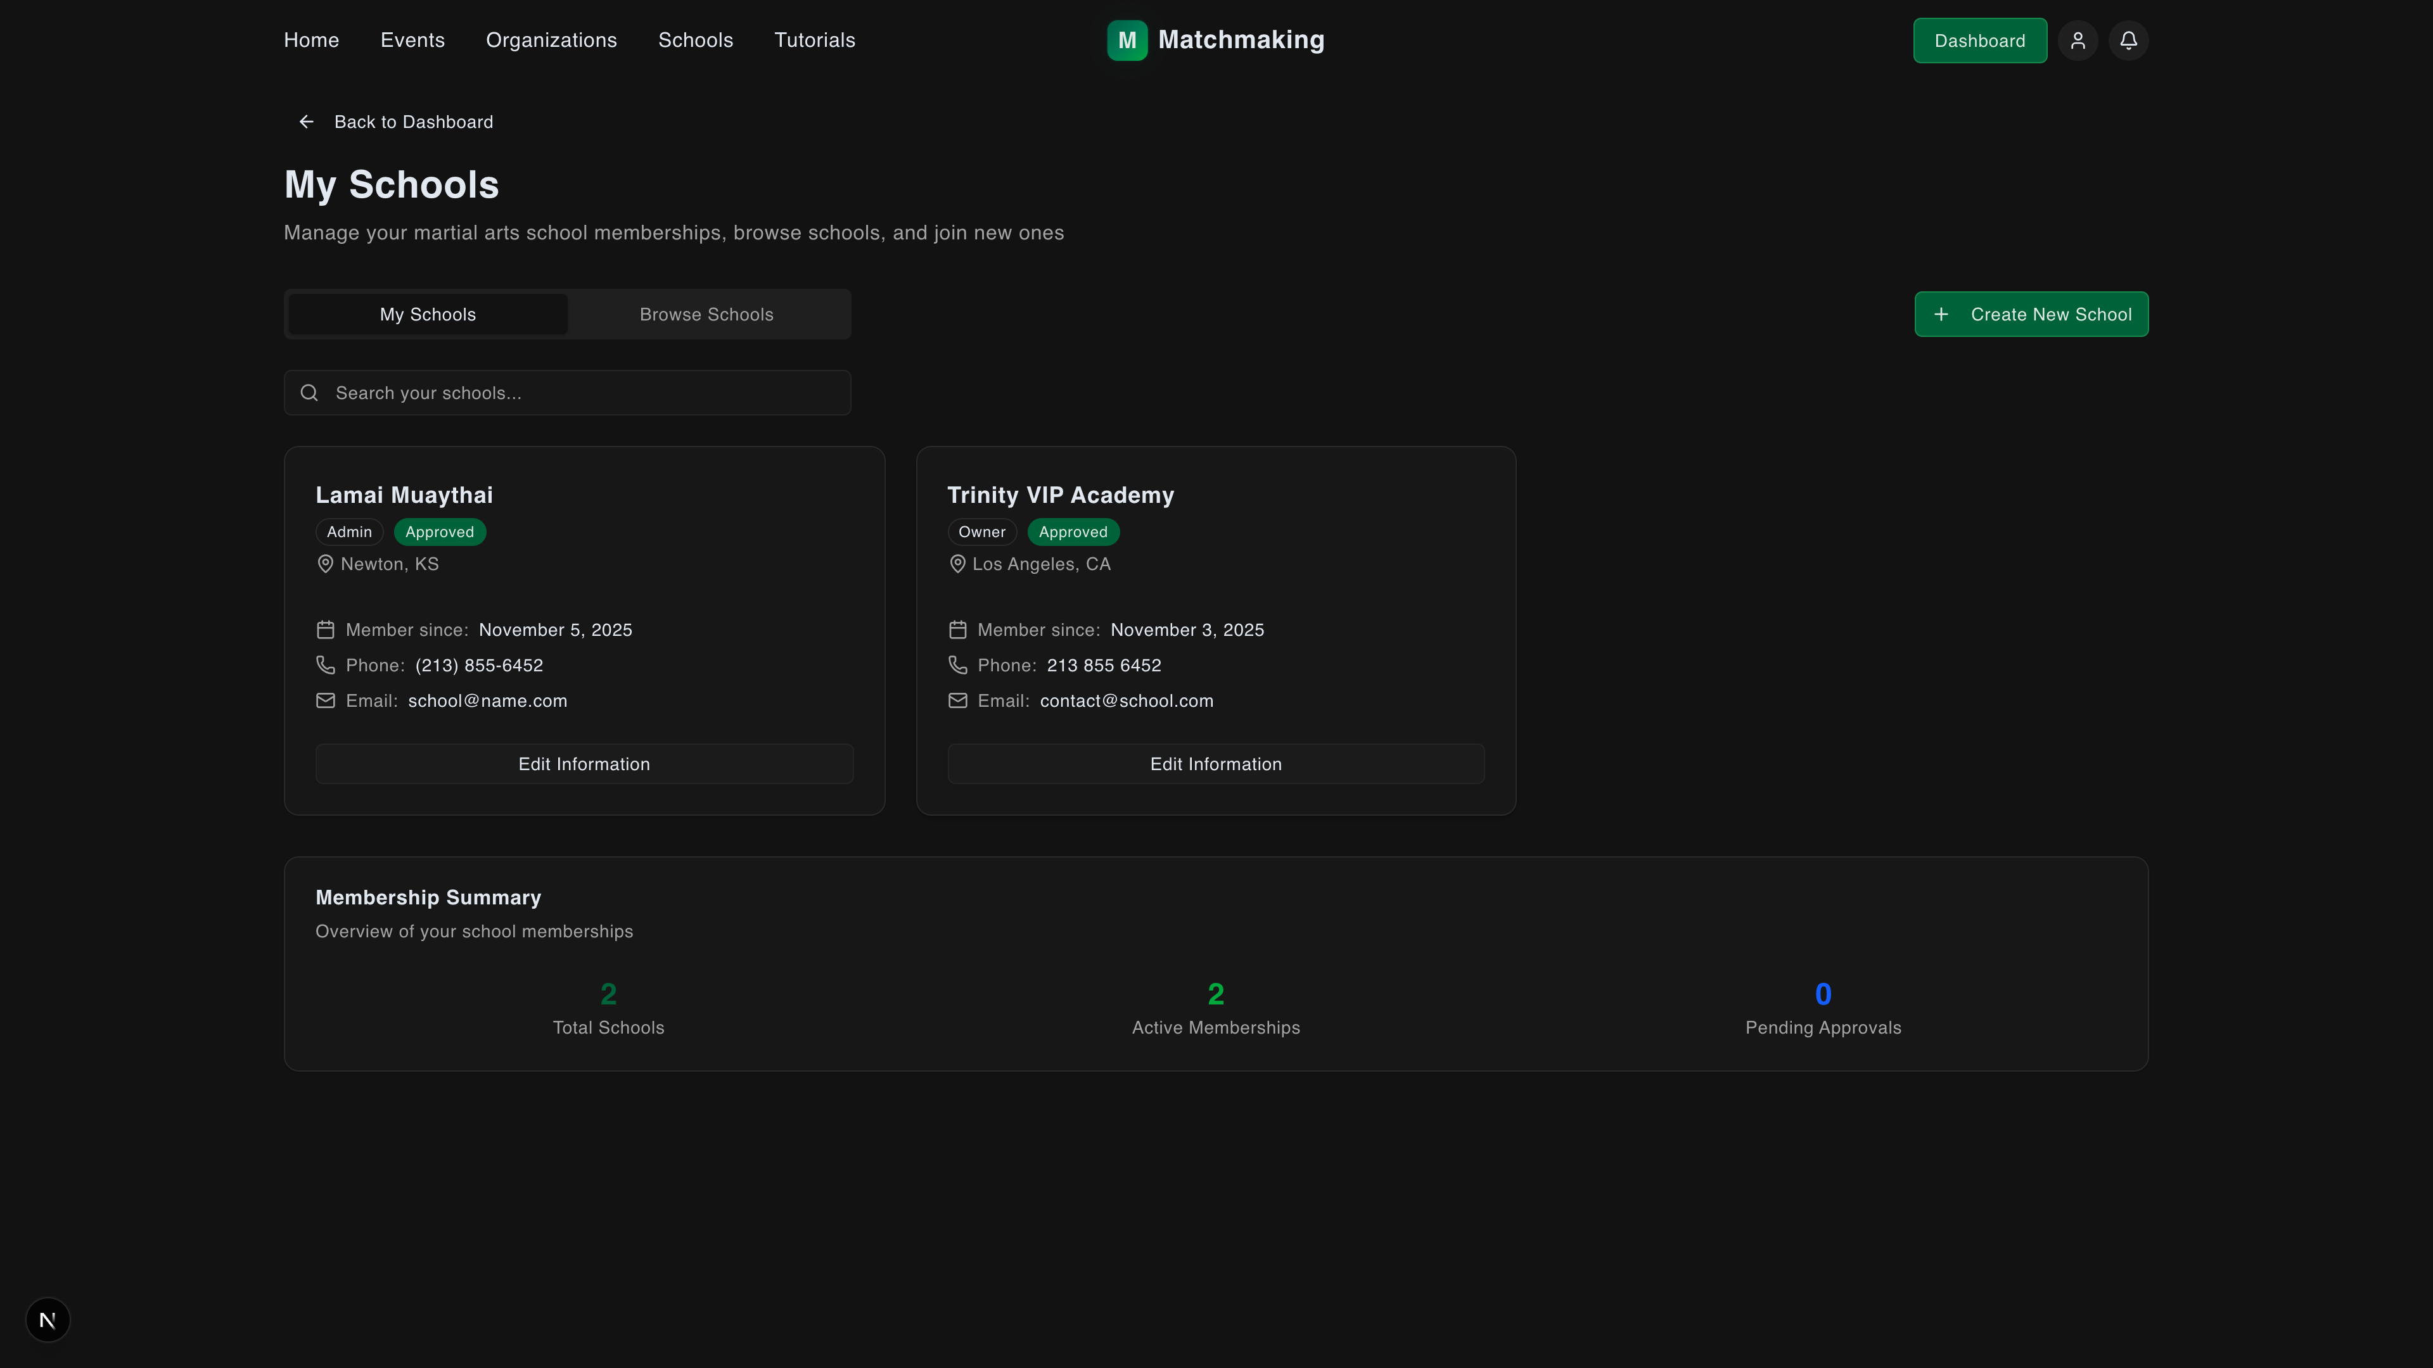Open the Events menu item
2433x1368 pixels.
pyautogui.click(x=412, y=41)
